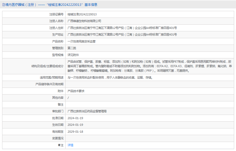Click the 附件 label

point(61,91)
